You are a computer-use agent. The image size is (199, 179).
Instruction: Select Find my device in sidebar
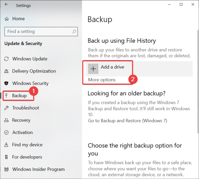(x=27, y=145)
